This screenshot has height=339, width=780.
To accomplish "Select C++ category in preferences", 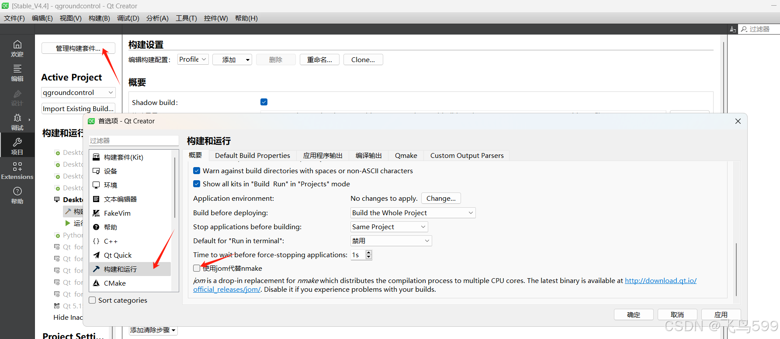I will [x=130, y=241].
